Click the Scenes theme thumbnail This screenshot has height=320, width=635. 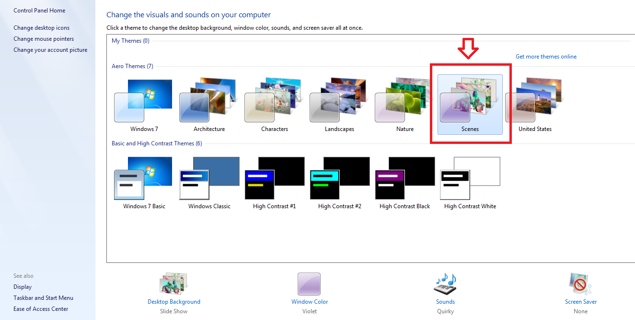[470, 105]
